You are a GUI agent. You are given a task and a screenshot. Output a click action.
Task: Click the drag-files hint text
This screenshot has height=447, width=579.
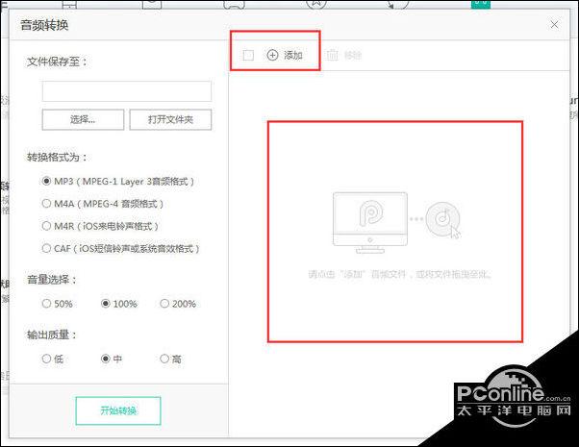399,274
